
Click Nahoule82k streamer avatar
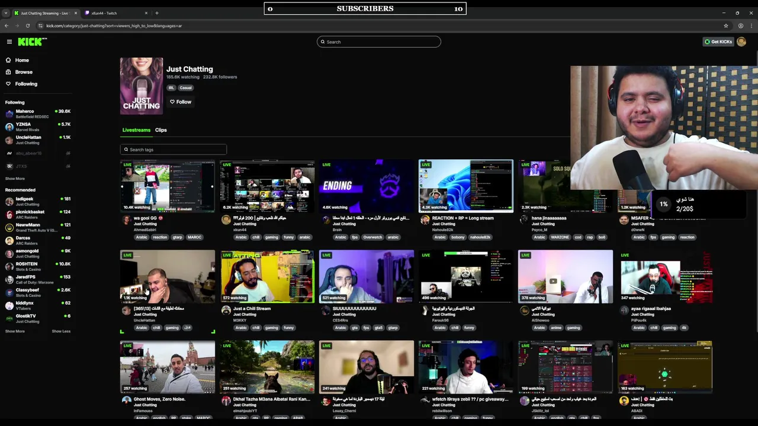coord(425,220)
